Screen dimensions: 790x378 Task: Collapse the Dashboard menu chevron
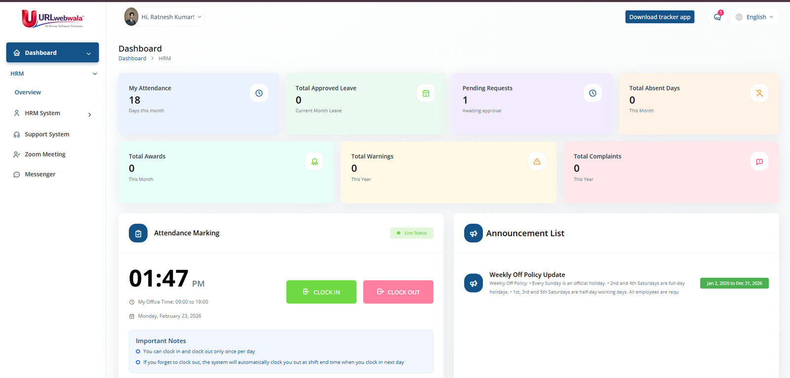click(89, 53)
